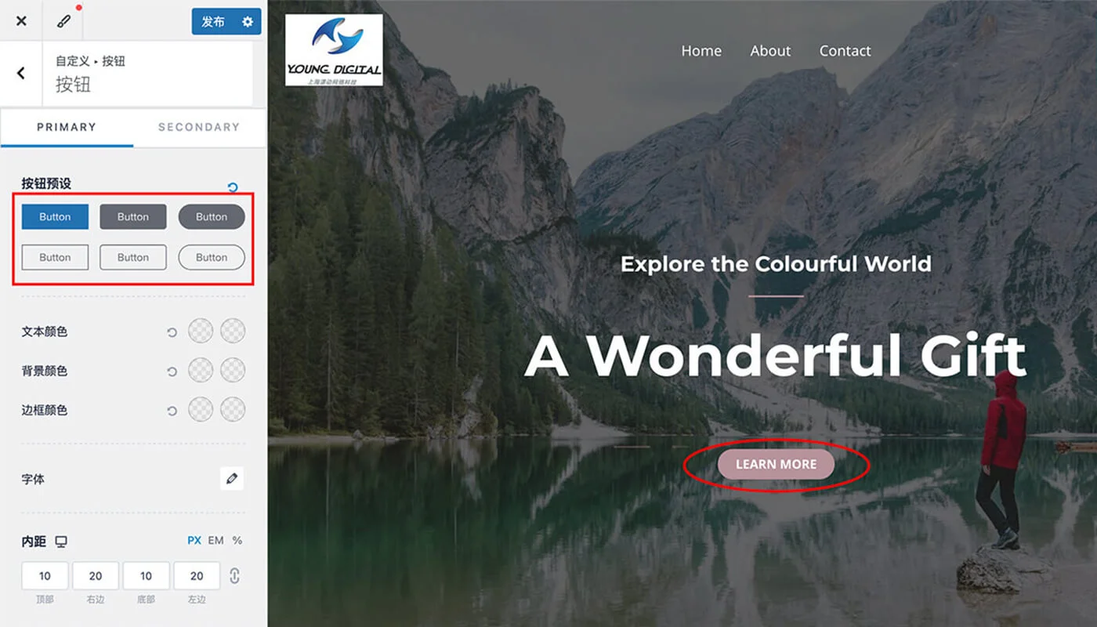Open the brush style icon at top
The width and height of the screenshot is (1097, 627).
tap(64, 21)
